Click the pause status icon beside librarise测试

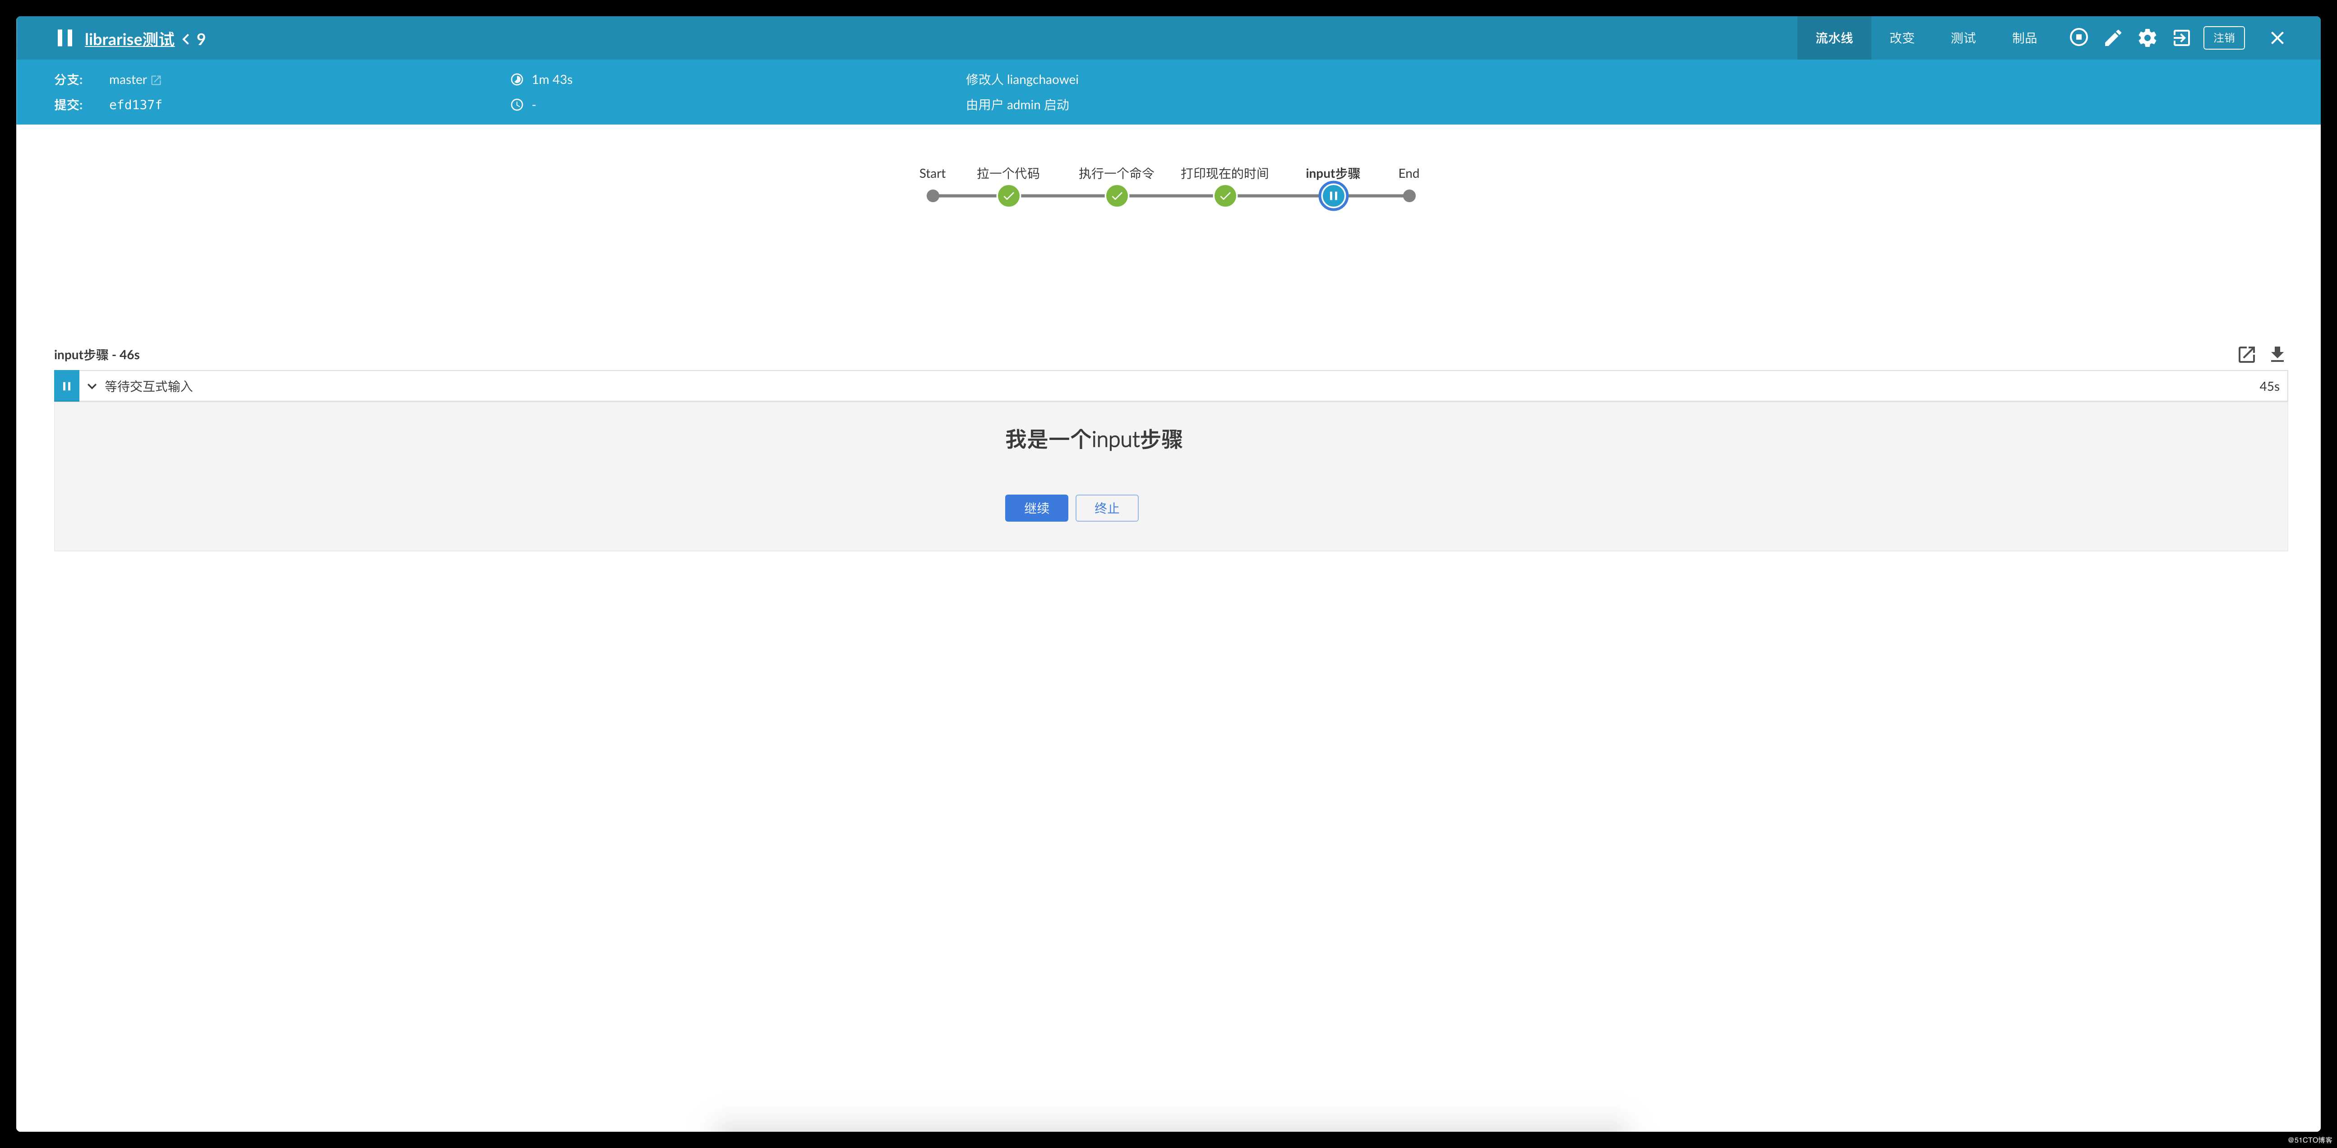click(65, 38)
